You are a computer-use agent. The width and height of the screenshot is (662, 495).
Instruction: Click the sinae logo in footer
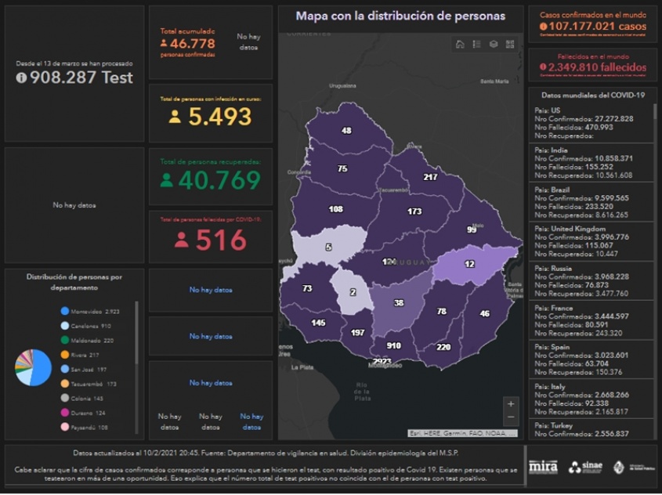585,467
